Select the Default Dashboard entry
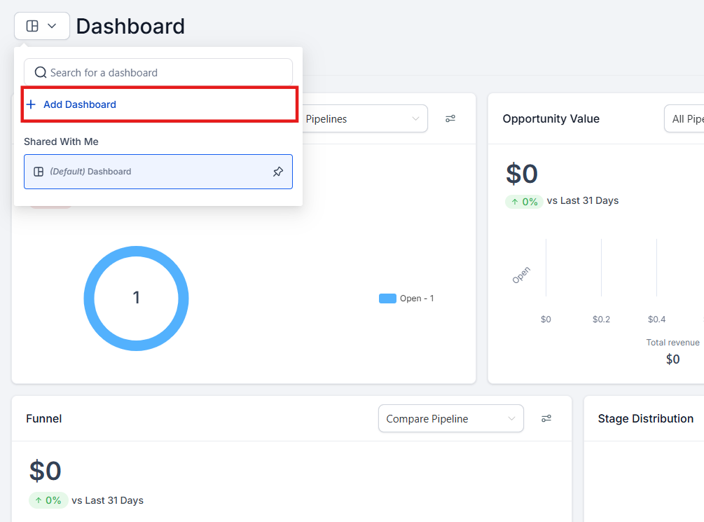 (x=158, y=172)
